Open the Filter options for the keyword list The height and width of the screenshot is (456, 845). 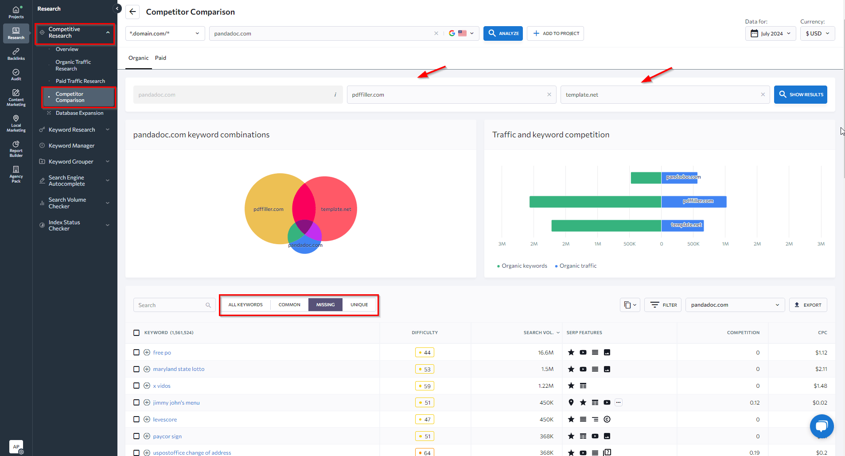[662, 305]
